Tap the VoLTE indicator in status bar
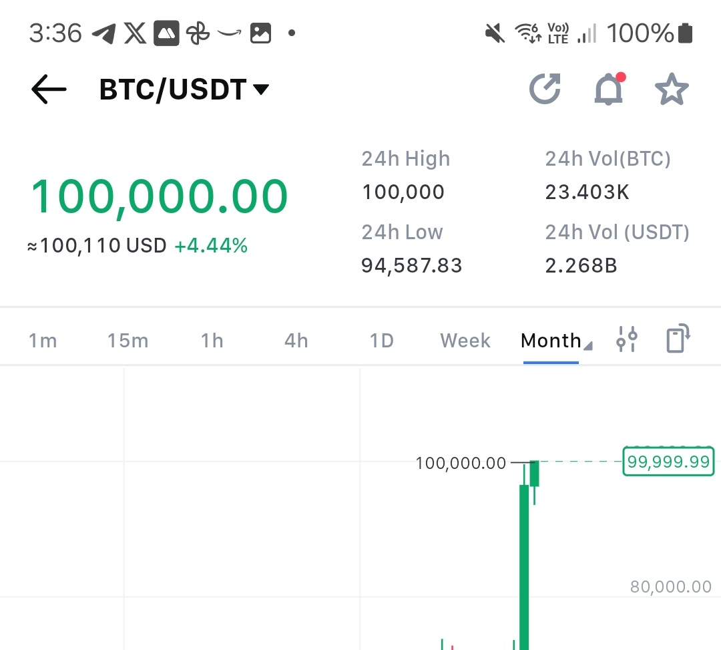Image resolution: width=721 pixels, height=650 pixels. [x=558, y=33]
